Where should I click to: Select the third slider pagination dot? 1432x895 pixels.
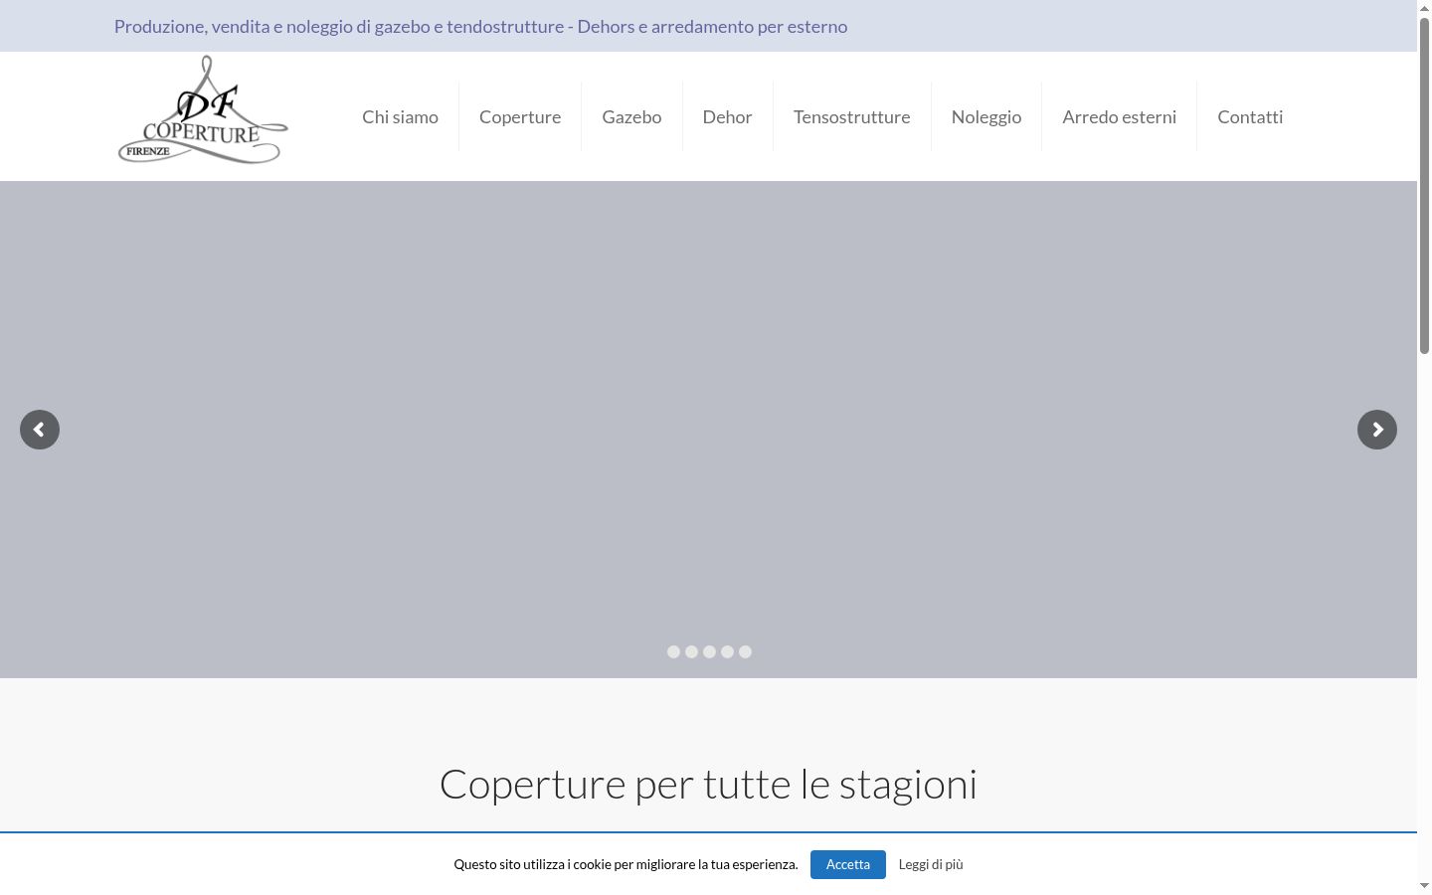point(709,651)
